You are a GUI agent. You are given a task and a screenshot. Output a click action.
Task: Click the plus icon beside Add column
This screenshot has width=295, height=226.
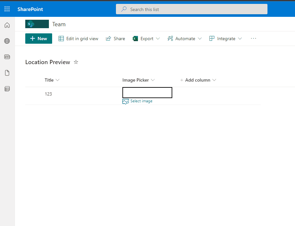coord(182,80)
